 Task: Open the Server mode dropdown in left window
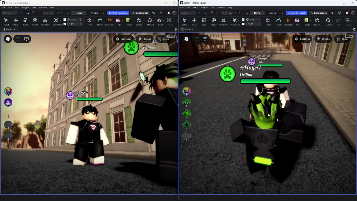pyautogui.click(x=9, y=13)
